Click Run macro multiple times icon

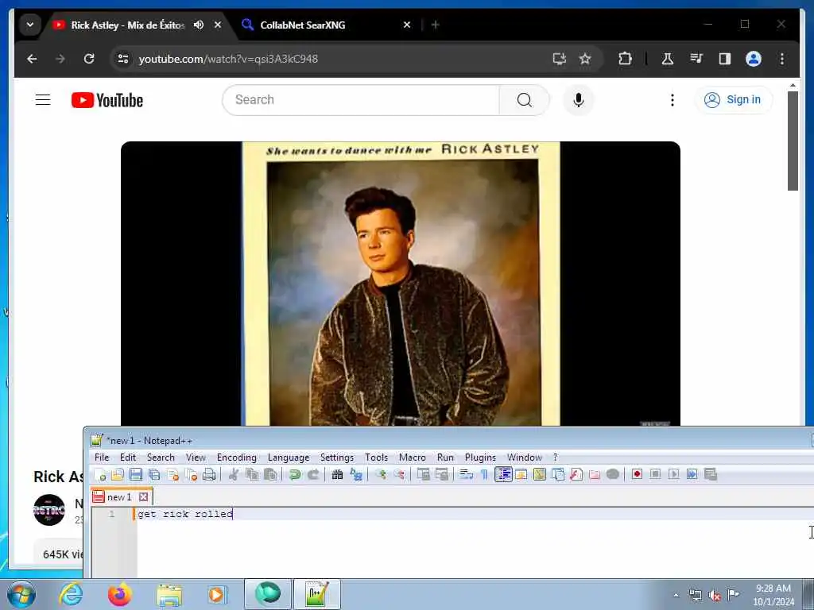point(692,474)
